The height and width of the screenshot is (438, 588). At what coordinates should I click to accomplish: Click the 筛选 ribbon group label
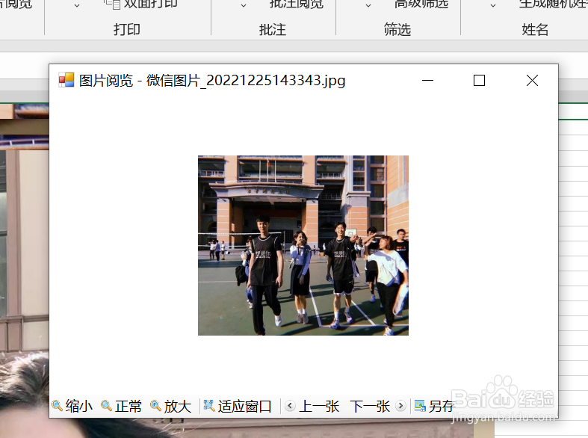pyautogui.click(x=397, y=29)
